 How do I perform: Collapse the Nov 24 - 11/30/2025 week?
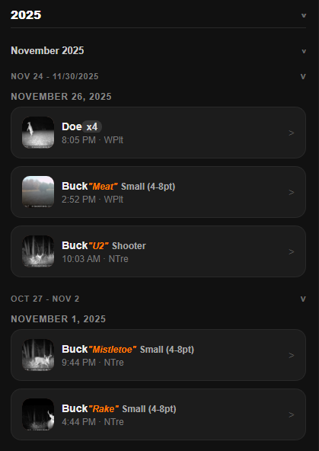click(303, 76)
